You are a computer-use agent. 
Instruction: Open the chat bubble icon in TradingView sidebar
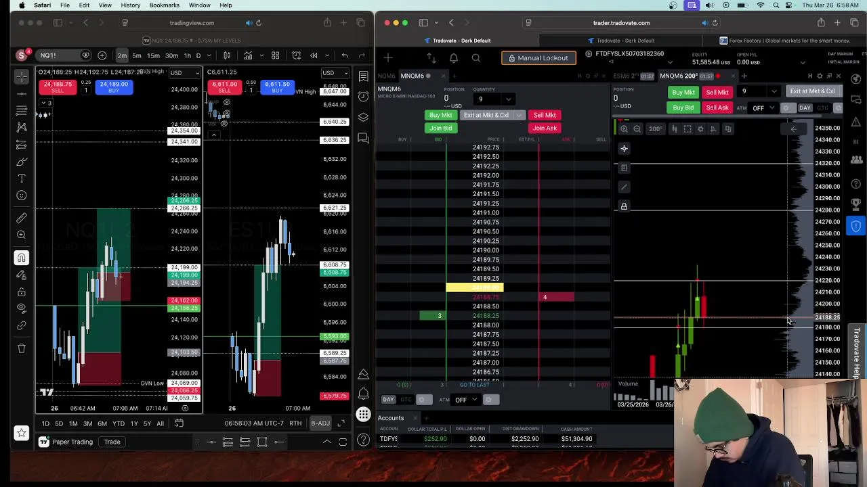point(364,139)
